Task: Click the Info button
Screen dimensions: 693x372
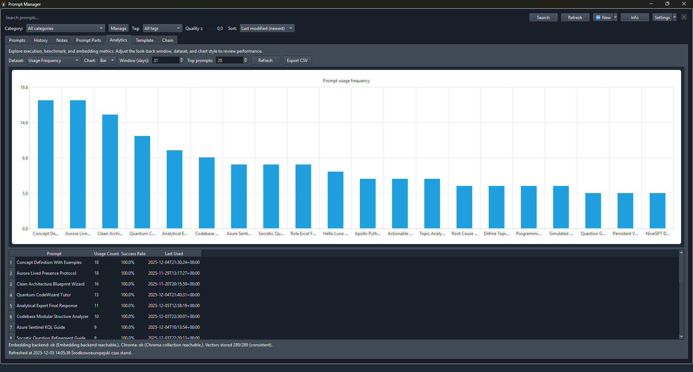Action: (634, 17)
